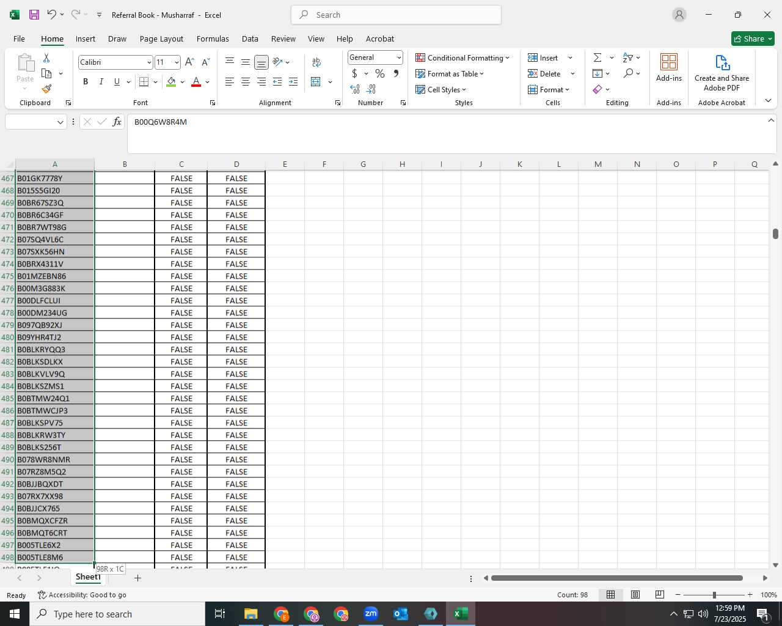The width and height of the screenshot is (782, 626).
Task: Toggle italic formatting
Action: click(101, 82)
